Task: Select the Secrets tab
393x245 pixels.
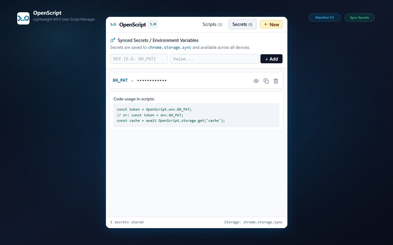Action: tap(242, 24)
